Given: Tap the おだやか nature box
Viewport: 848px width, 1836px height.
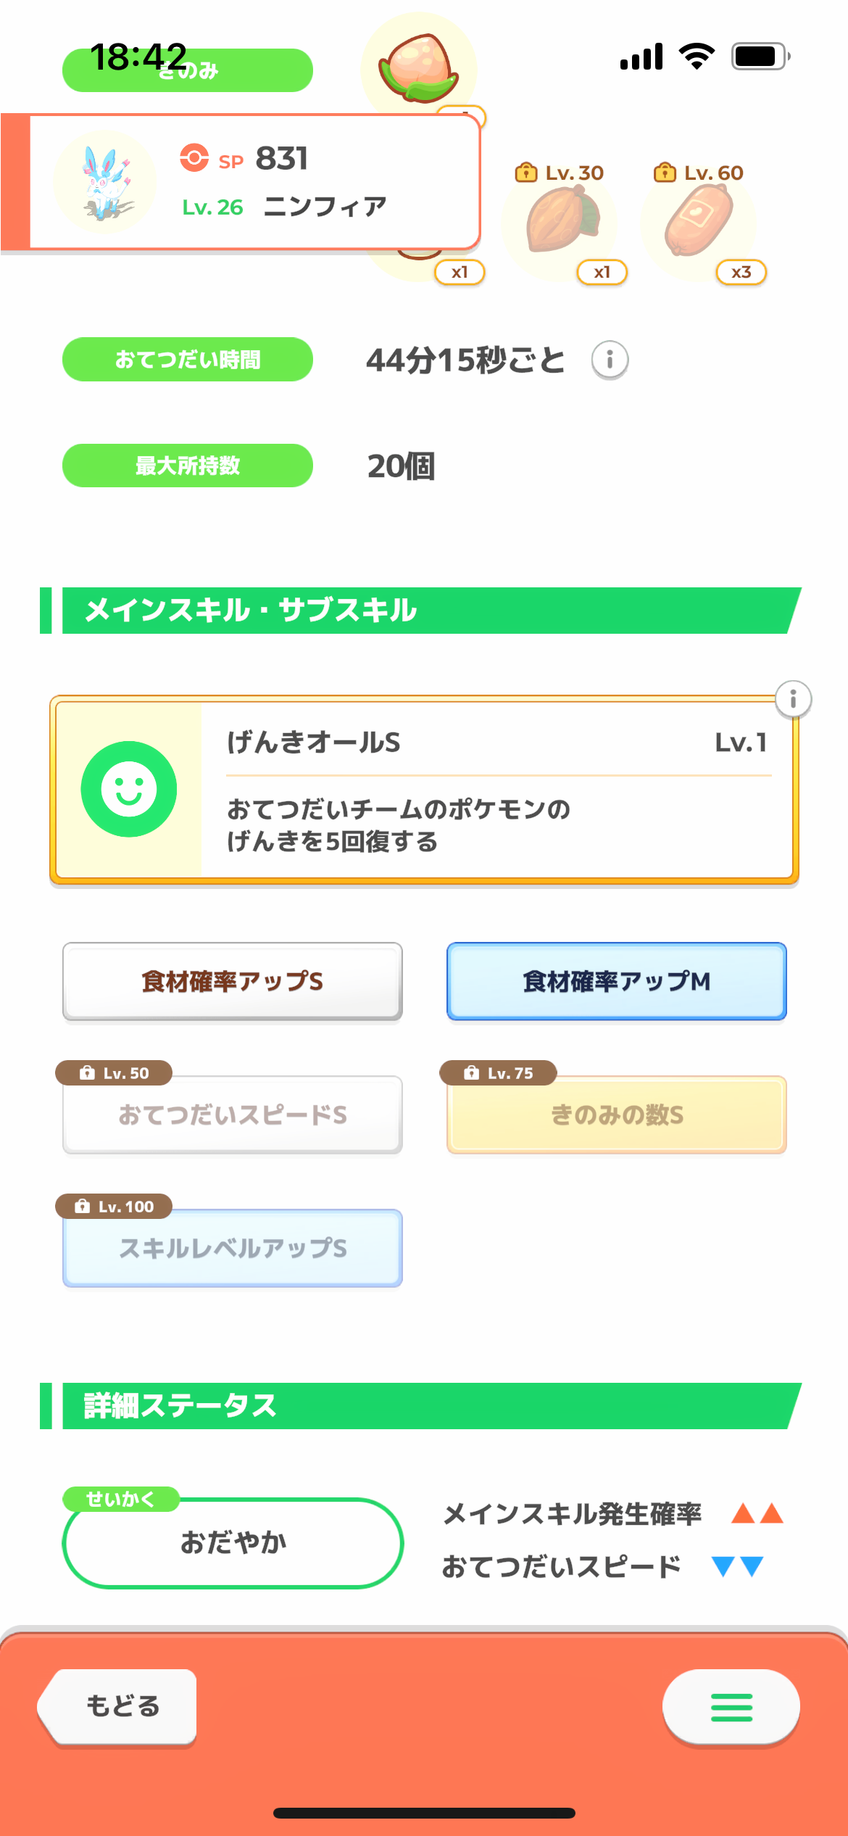Looking at the screenshot, I should [233, 1542].
